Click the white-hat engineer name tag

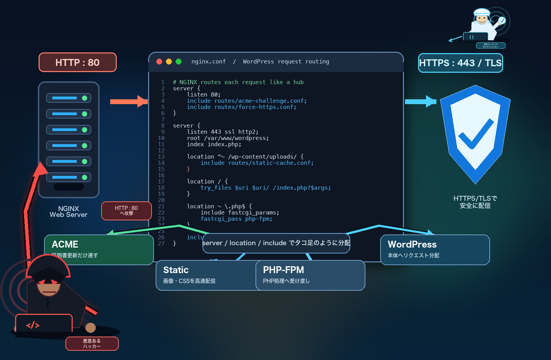point(491,45)
